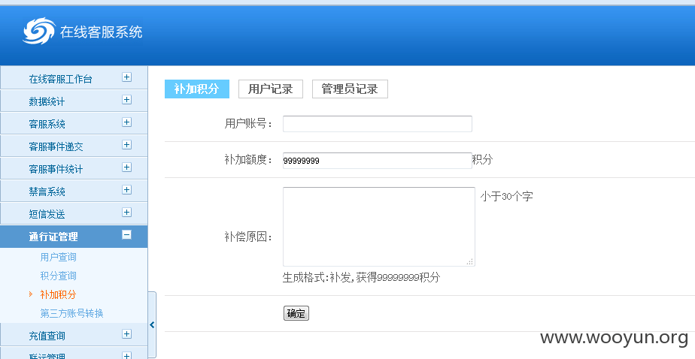
Task: Go to 积分查询 in the sidebar
Action: pos(58,276)
